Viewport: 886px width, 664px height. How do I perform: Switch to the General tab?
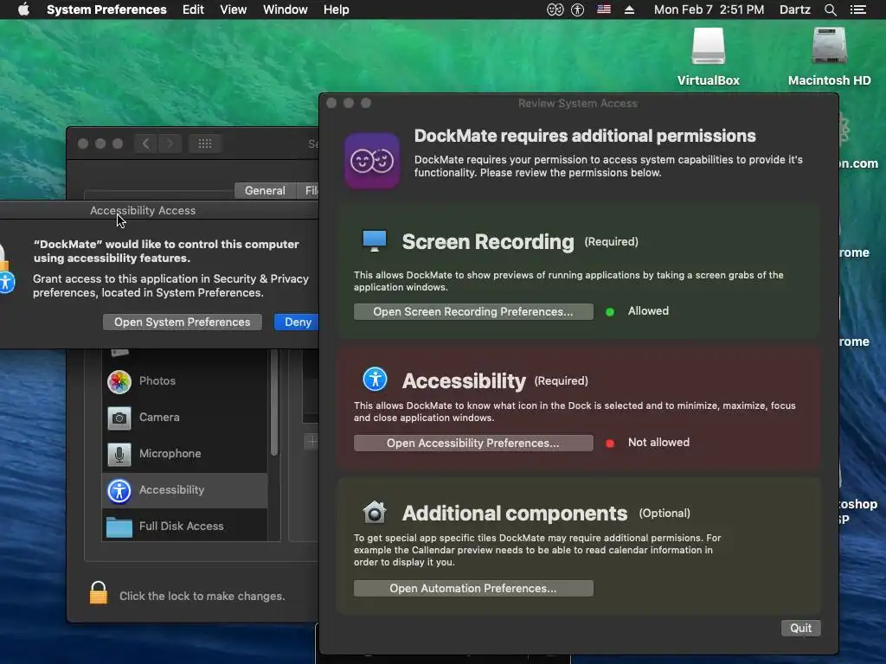coord(265,191)
